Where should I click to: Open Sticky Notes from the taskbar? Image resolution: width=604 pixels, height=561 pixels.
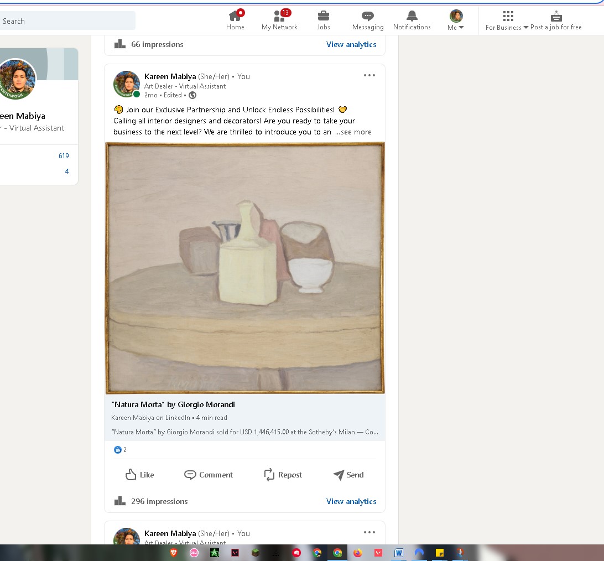[440, 553]
